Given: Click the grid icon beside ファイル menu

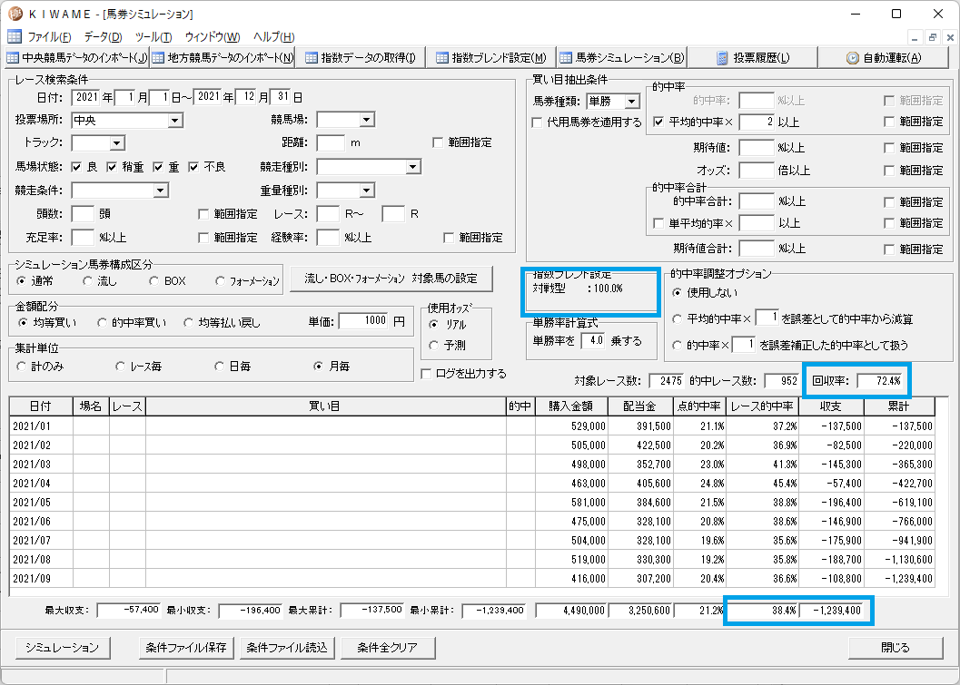Looking at the screenshot, I should (x=15, y=36).
